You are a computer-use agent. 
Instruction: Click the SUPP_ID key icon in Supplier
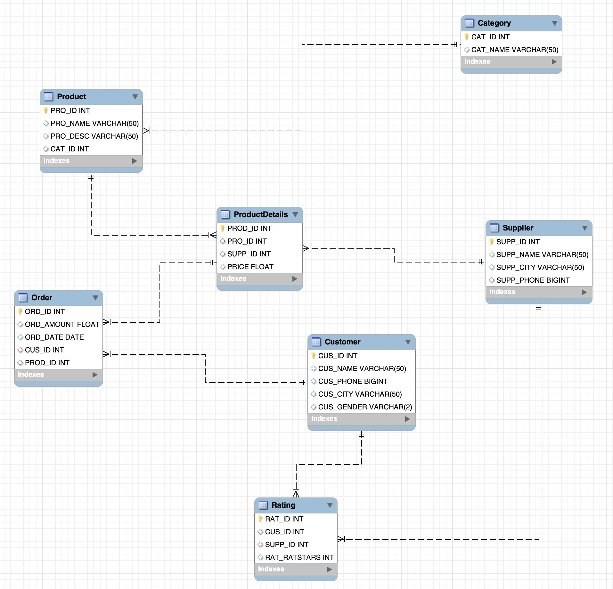click(x=492, y=242)
